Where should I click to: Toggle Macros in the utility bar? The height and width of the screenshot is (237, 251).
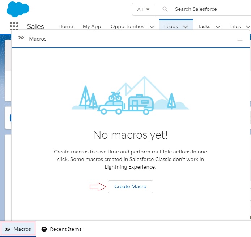[x=18, y=229]
